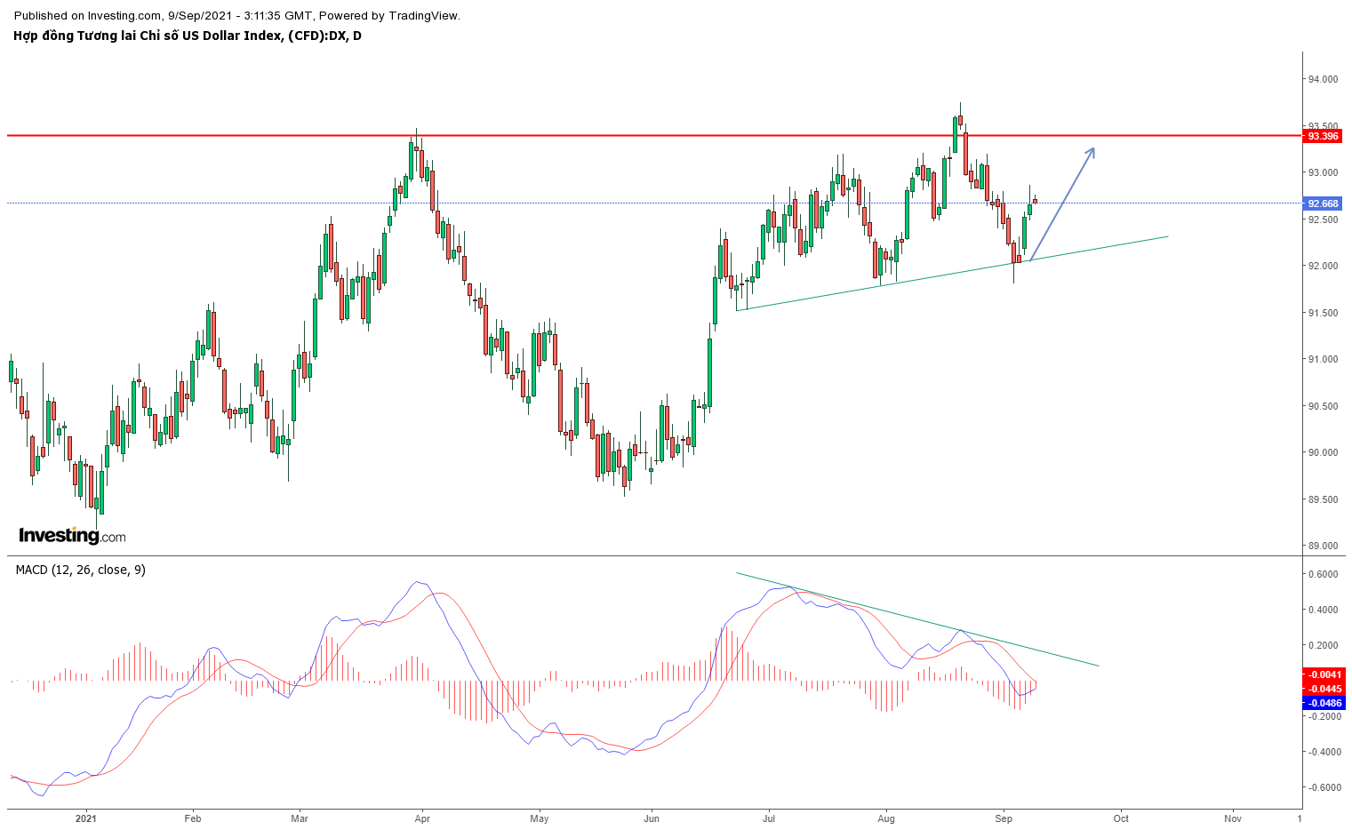Click the 92.000 price axis label
Image resolution: width=1352 pixels, height=830 pixels.
1322,266
